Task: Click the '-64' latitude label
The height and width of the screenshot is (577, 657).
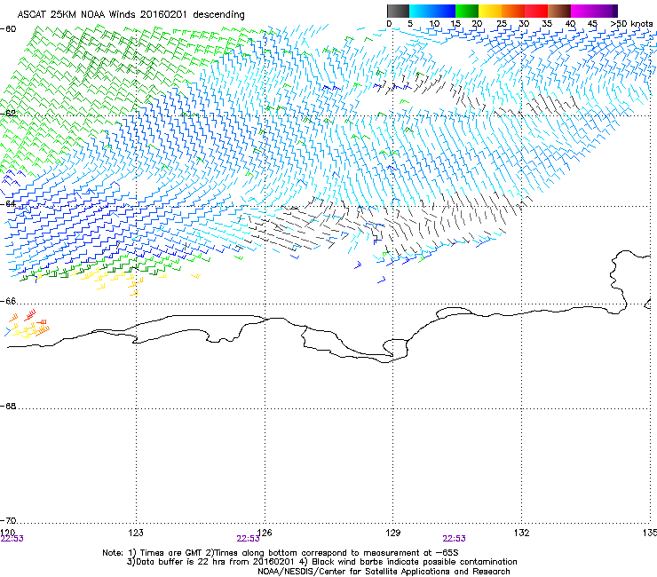Action: pos(8,204)
